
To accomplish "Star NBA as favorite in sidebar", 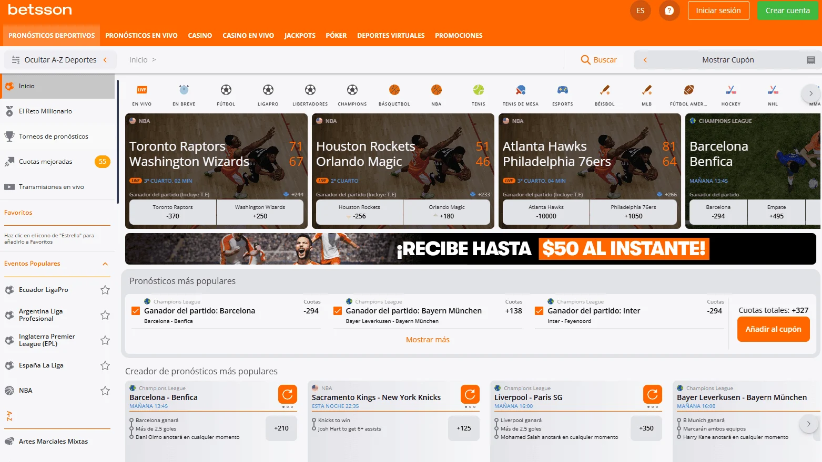I will 105,391.
